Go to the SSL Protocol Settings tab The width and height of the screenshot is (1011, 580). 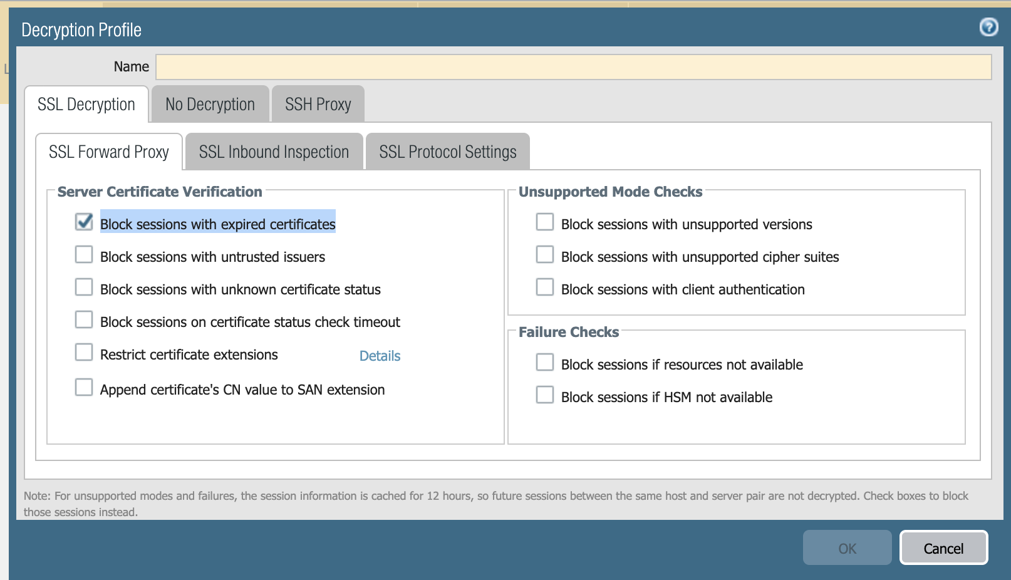(447, 152)
